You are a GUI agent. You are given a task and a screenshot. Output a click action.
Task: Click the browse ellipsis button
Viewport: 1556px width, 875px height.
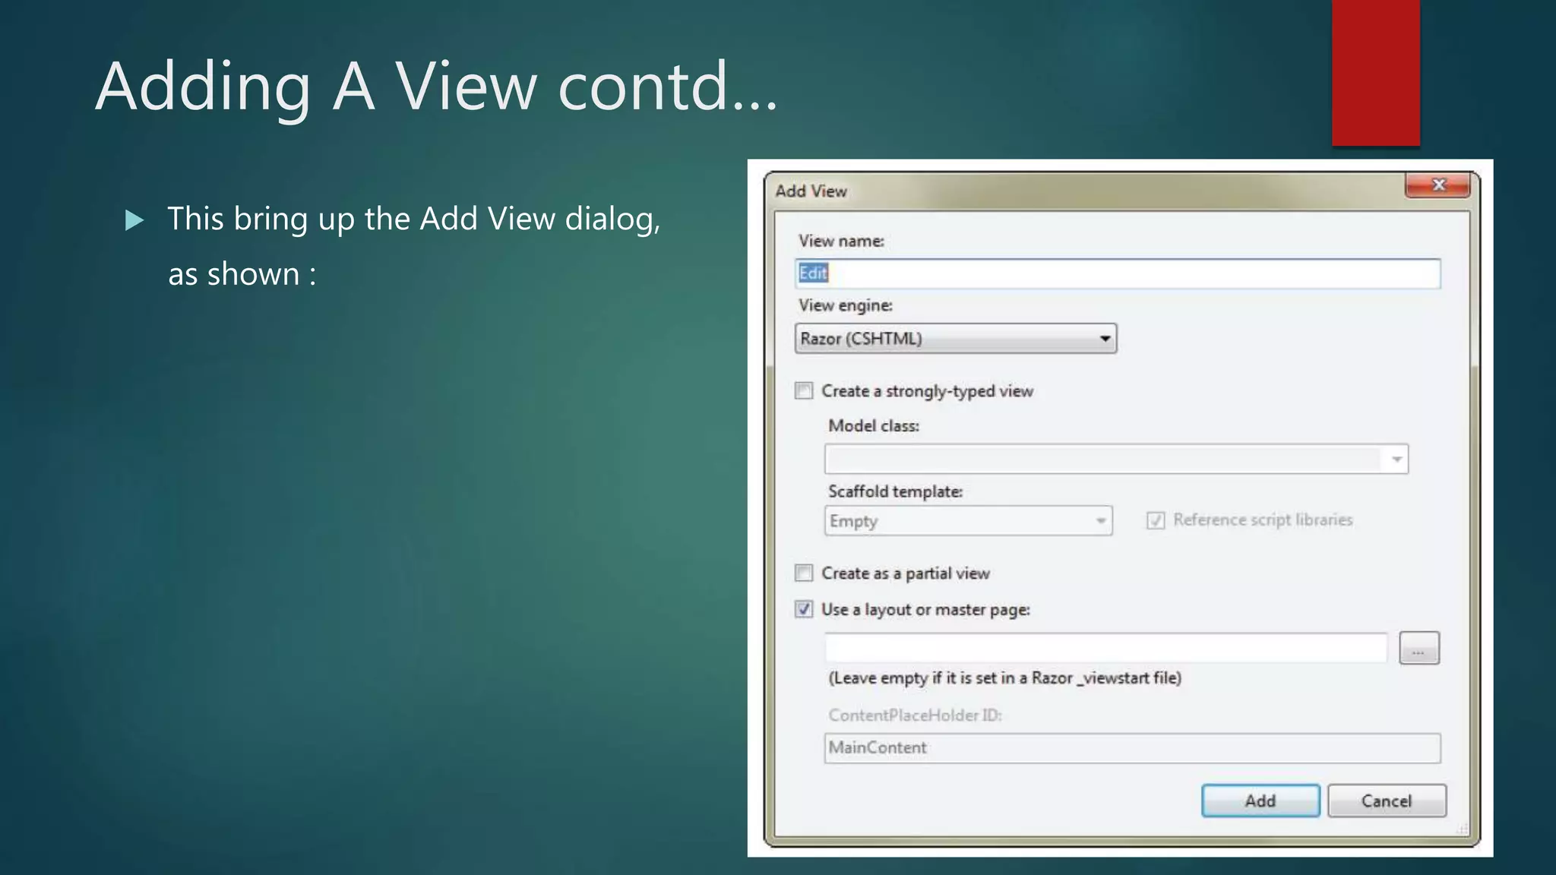pos(1418,649)
